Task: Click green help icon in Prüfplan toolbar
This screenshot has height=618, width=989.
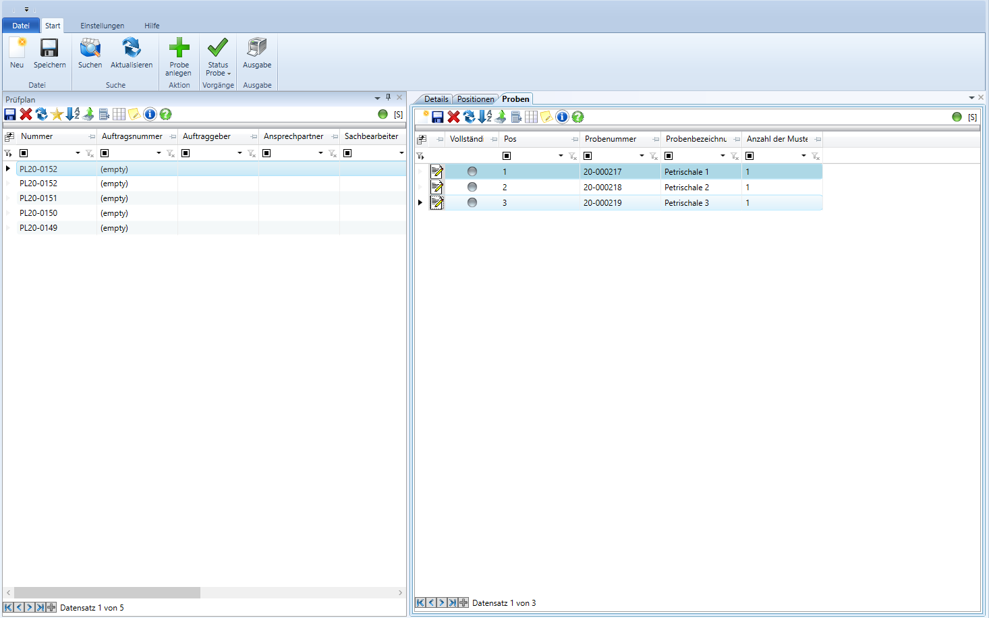Action: coord(165,114)
